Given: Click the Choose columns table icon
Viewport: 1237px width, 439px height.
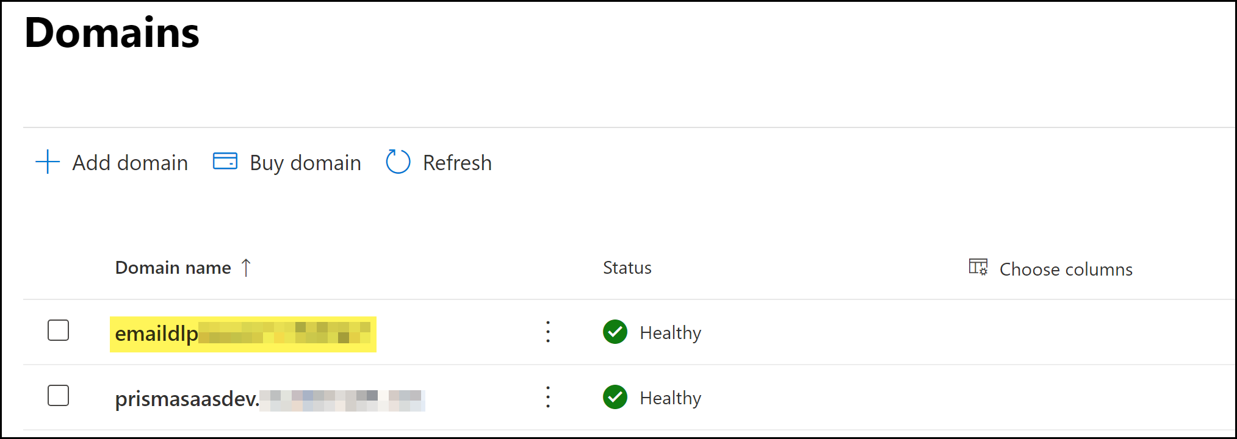Looking at the screenshot, I should pos(978,267).
